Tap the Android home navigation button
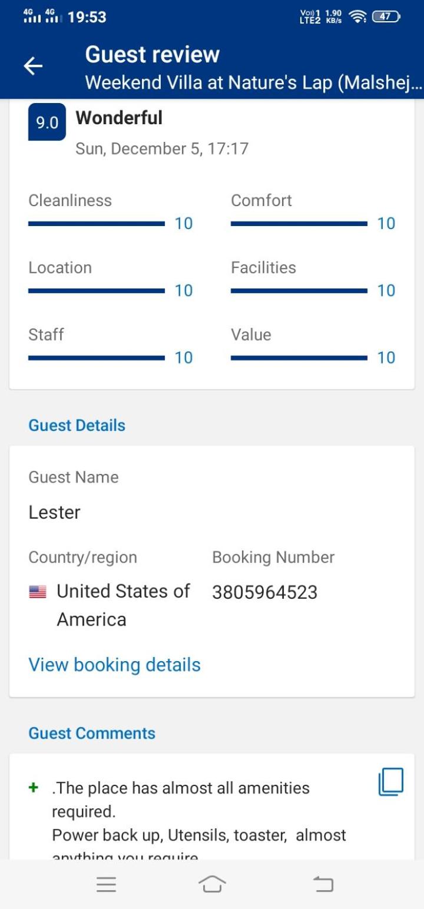The width and height of the screenshot is (424, 909). point(212,884)
